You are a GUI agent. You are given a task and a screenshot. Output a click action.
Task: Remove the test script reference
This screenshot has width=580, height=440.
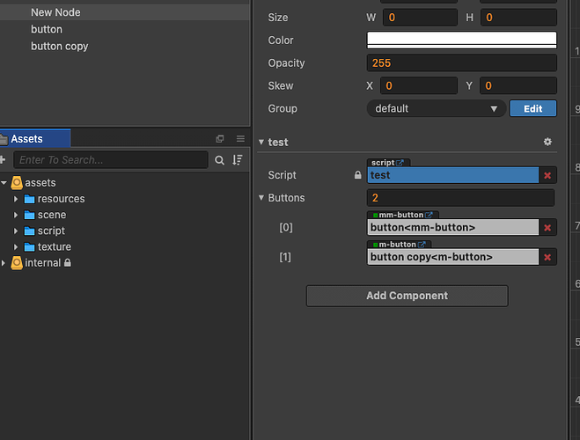coord(547,175)
